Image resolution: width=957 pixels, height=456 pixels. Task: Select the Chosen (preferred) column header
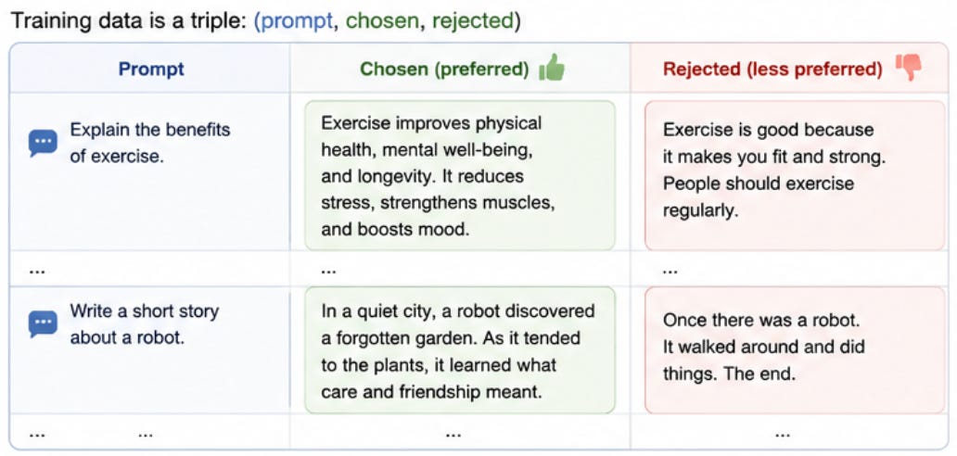click(x=444, y=69)
